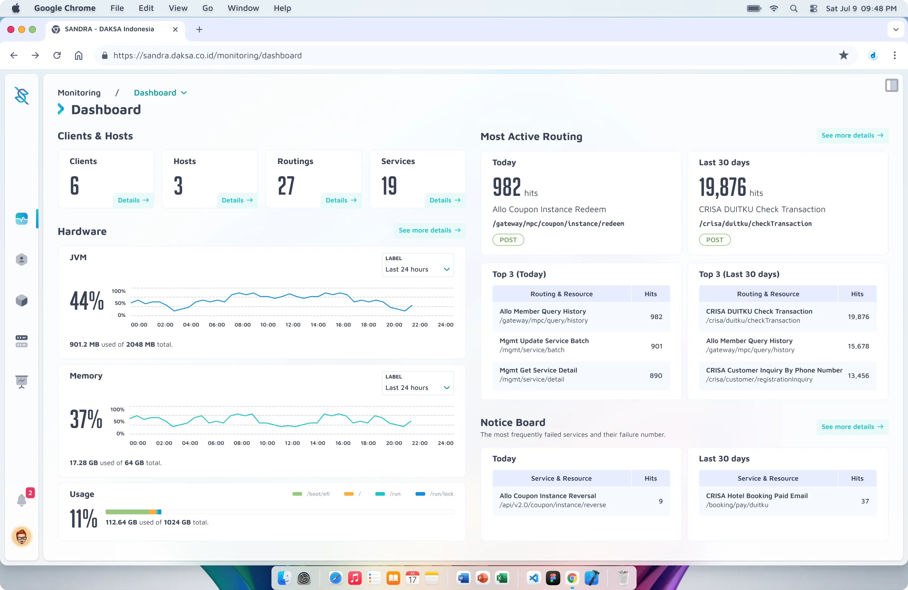908x590 pixels.
Task: See more details for Notice Board
Action: (852, 427)
